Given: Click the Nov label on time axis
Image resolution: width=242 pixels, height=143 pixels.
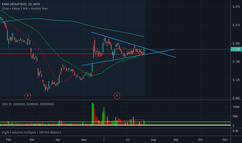Looking at the screenshot, I should click(225, 140).
